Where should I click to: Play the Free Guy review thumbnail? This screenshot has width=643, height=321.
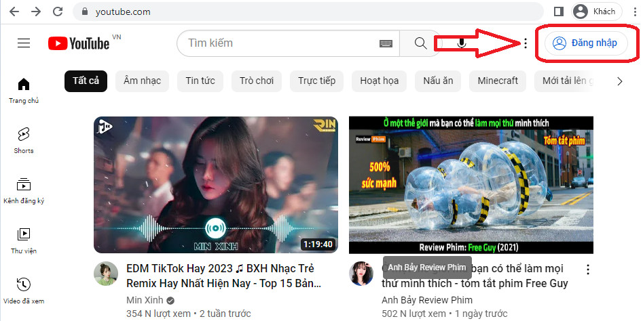(x=471, y=185)
